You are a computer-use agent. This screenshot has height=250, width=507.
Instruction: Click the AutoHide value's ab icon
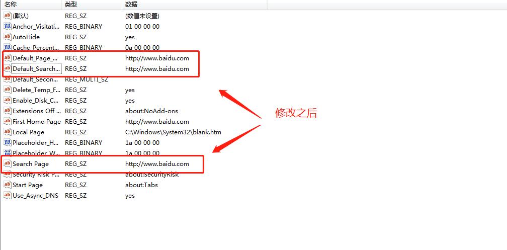coord(8,37)
